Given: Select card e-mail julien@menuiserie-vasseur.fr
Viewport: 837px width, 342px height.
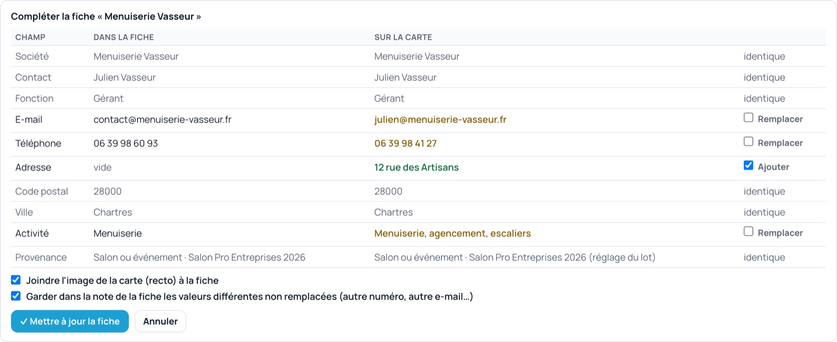Looking at the screenshot, I should point(440,120).
